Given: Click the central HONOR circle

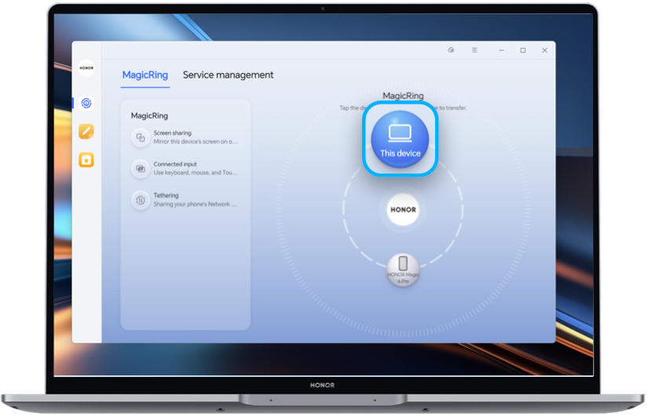Looking at the screenshot, I should [403, 210].
